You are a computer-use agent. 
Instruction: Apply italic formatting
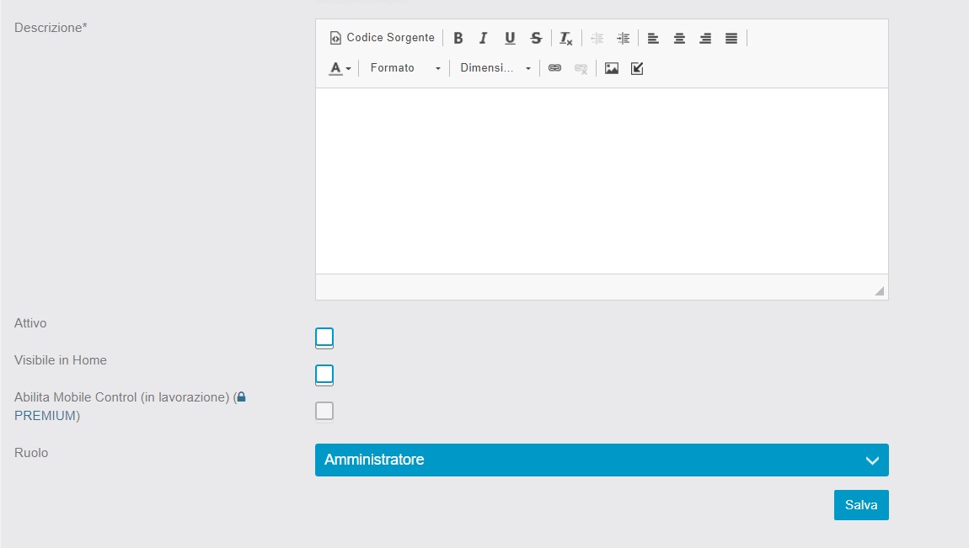pos(484,38)
